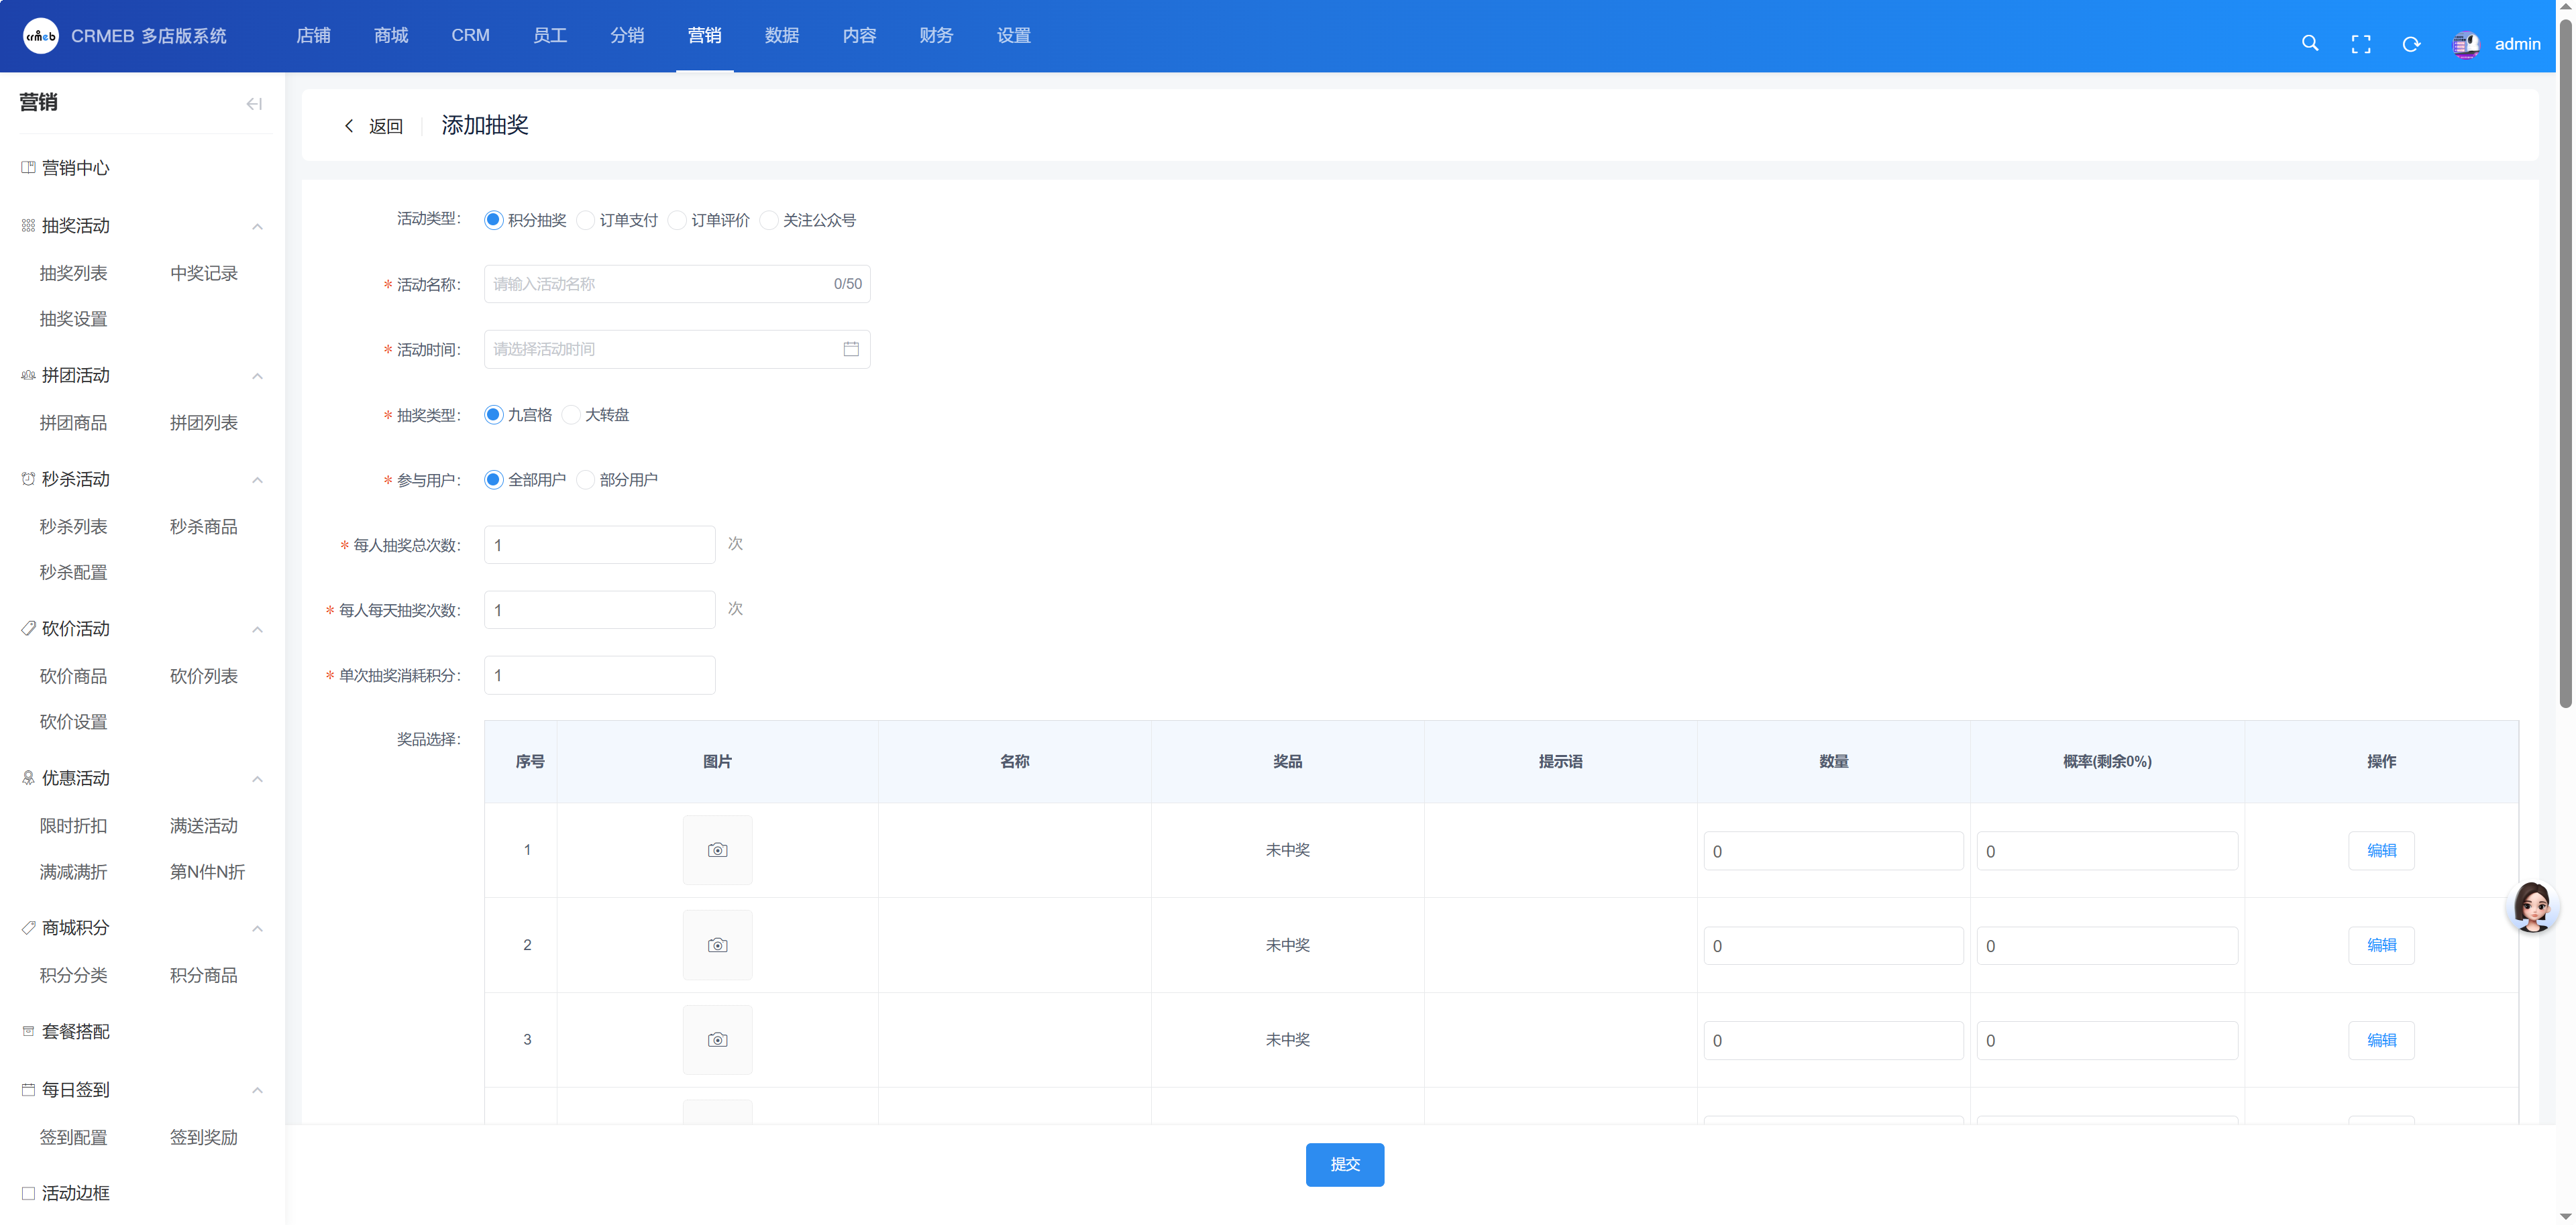The width and height of the screenshot is (2576, 1225).
Task: Click the 优惠活动 icon in sidebar
Action: (x=28, y=778)
